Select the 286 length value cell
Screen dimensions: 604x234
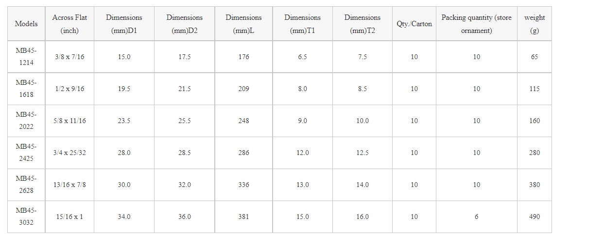pyautogui.click(x=244, y=153)
